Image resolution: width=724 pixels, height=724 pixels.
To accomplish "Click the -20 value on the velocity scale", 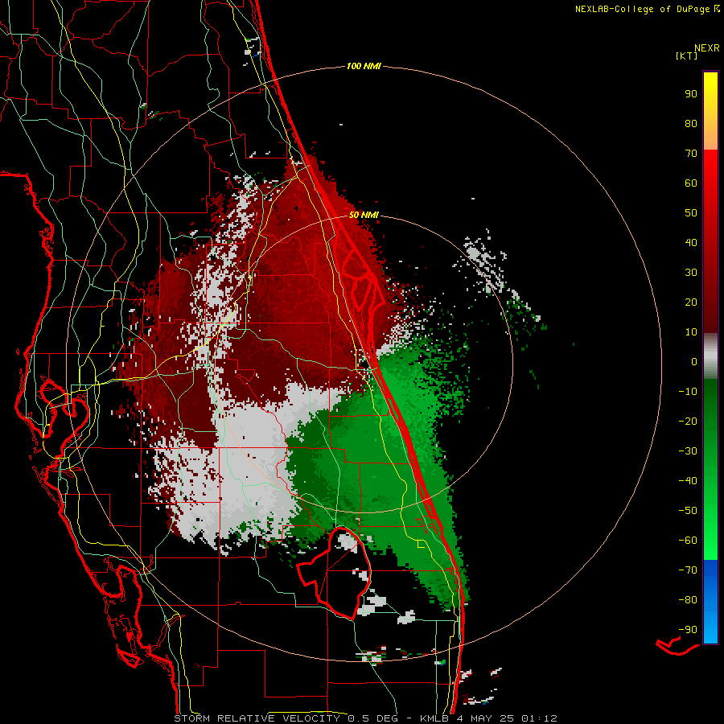I will [688, 421].
